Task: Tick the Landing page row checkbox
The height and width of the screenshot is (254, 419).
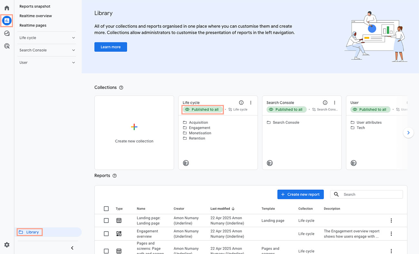Action: click(x=106, y=220)
